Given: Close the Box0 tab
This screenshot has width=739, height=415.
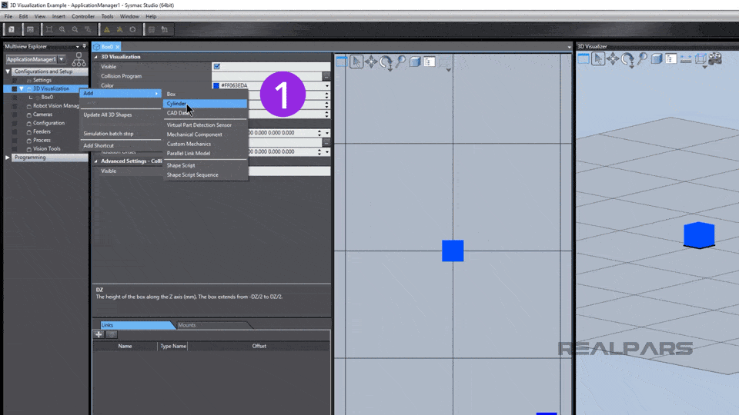Looking at the screenshot, I should (x=117, y=47).
